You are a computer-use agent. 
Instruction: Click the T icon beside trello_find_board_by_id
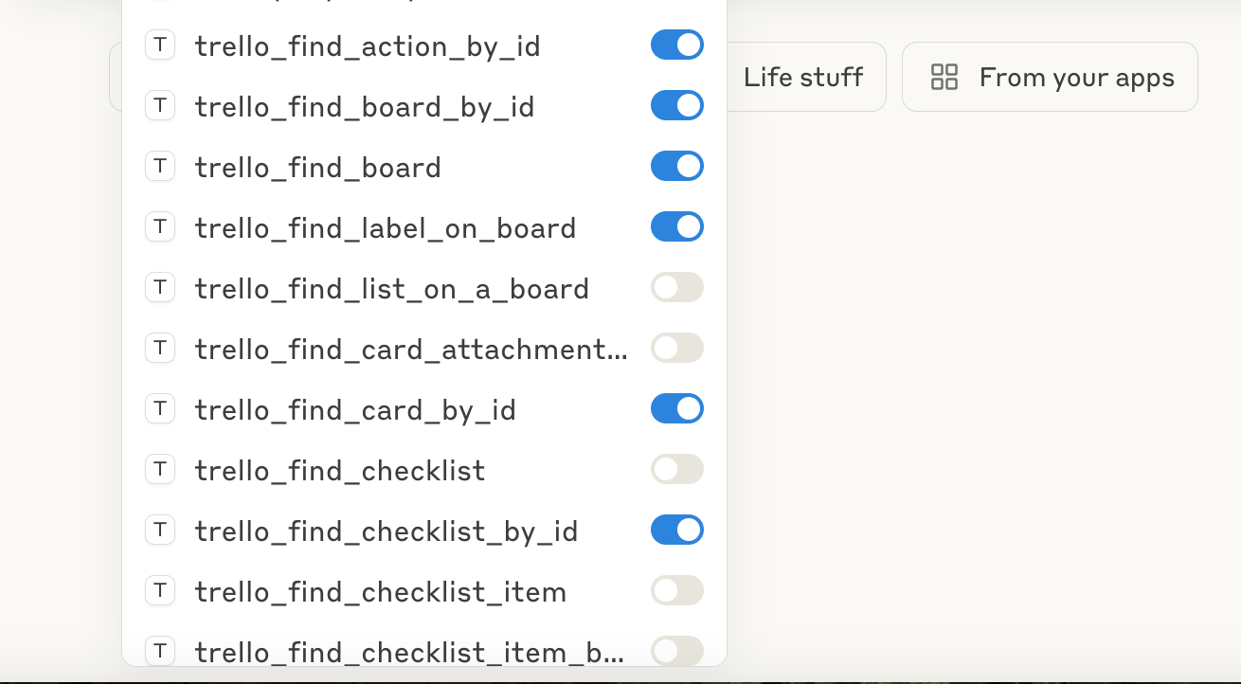(x=160, y=105)
